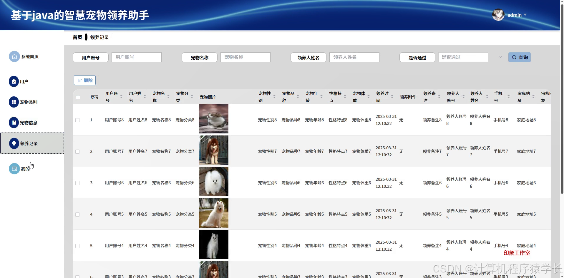564x278 pixels.
Task: Sort by 领养备注 column arrows
Action: point(439,97)
